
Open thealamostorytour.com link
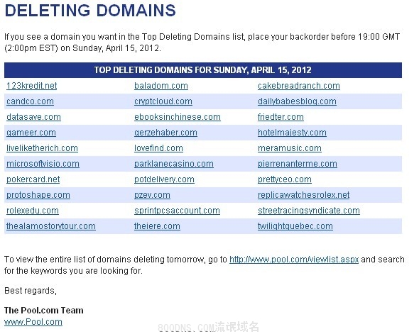(x=51, y=226)
